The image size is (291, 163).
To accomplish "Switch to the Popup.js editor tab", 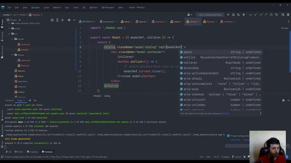I will tap(210, 22).
